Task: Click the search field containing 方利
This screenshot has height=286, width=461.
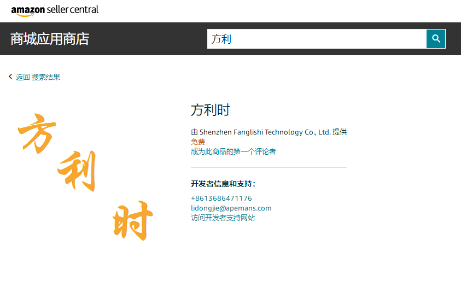Action: (317, 39)
